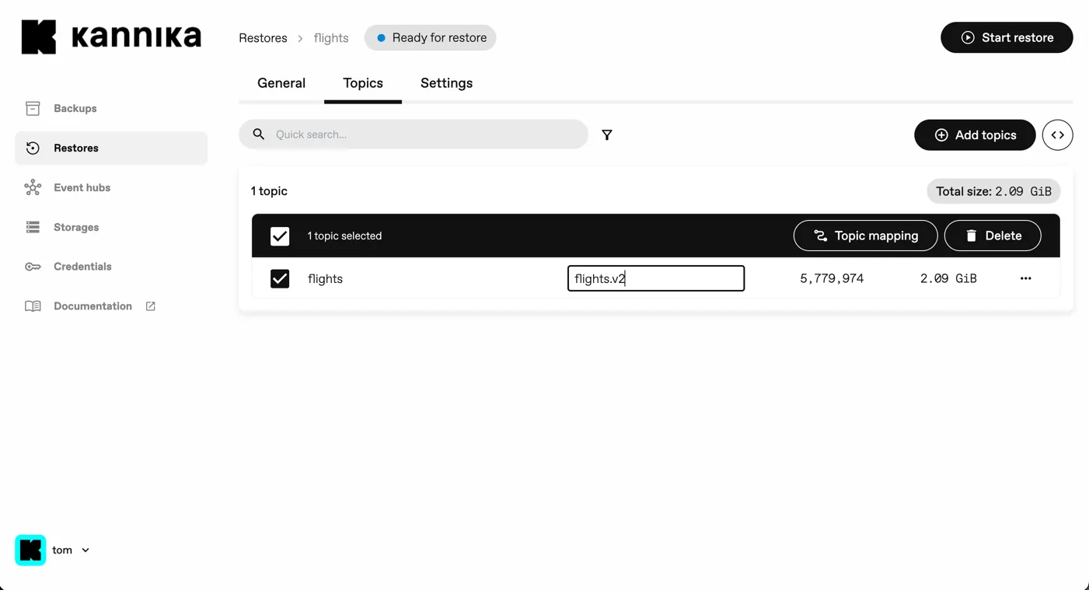Click the flights.v2 rename input field

click(655, 278)
